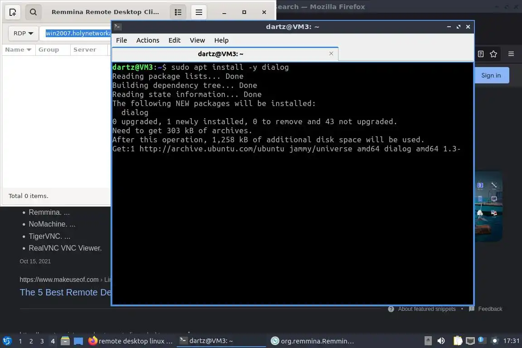Click the 'Need to get 303 kB' terminal line

[183, 130]
